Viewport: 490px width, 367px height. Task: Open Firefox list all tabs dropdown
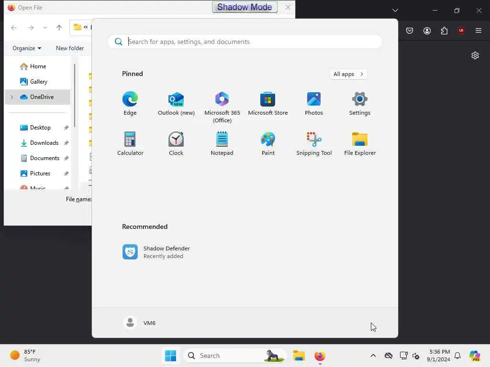(x=395, y=11)
